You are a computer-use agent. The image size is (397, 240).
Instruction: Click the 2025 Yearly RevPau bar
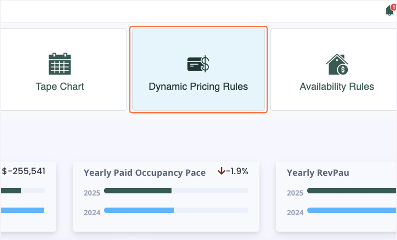[x=352, y=190]
